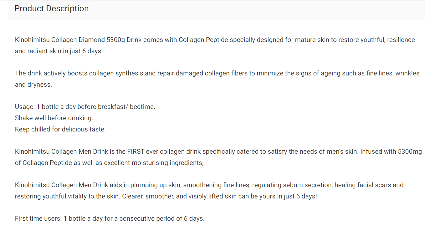Click the words 'and dryness.'
The image size is (425, 226).
tap(33, 85)
